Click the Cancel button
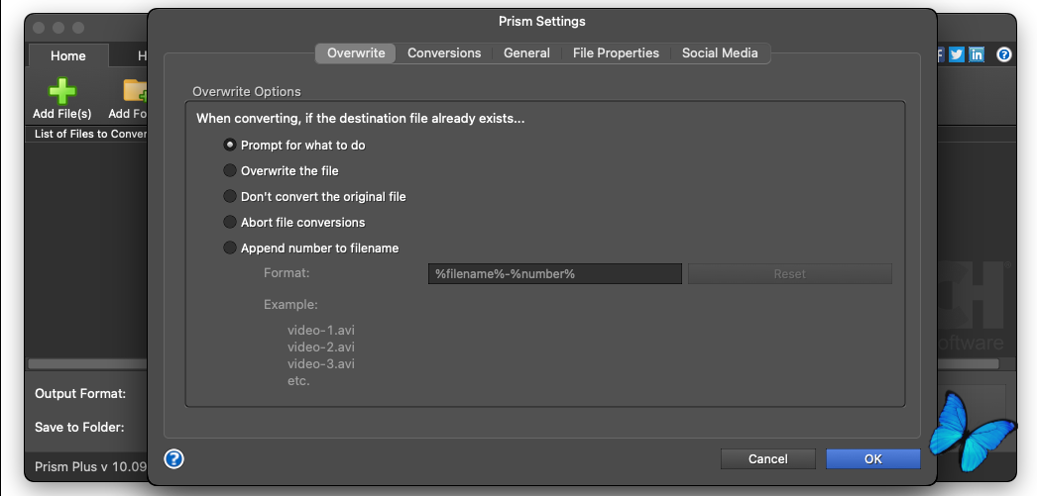The image size is (1037, 496). point(768,458)
